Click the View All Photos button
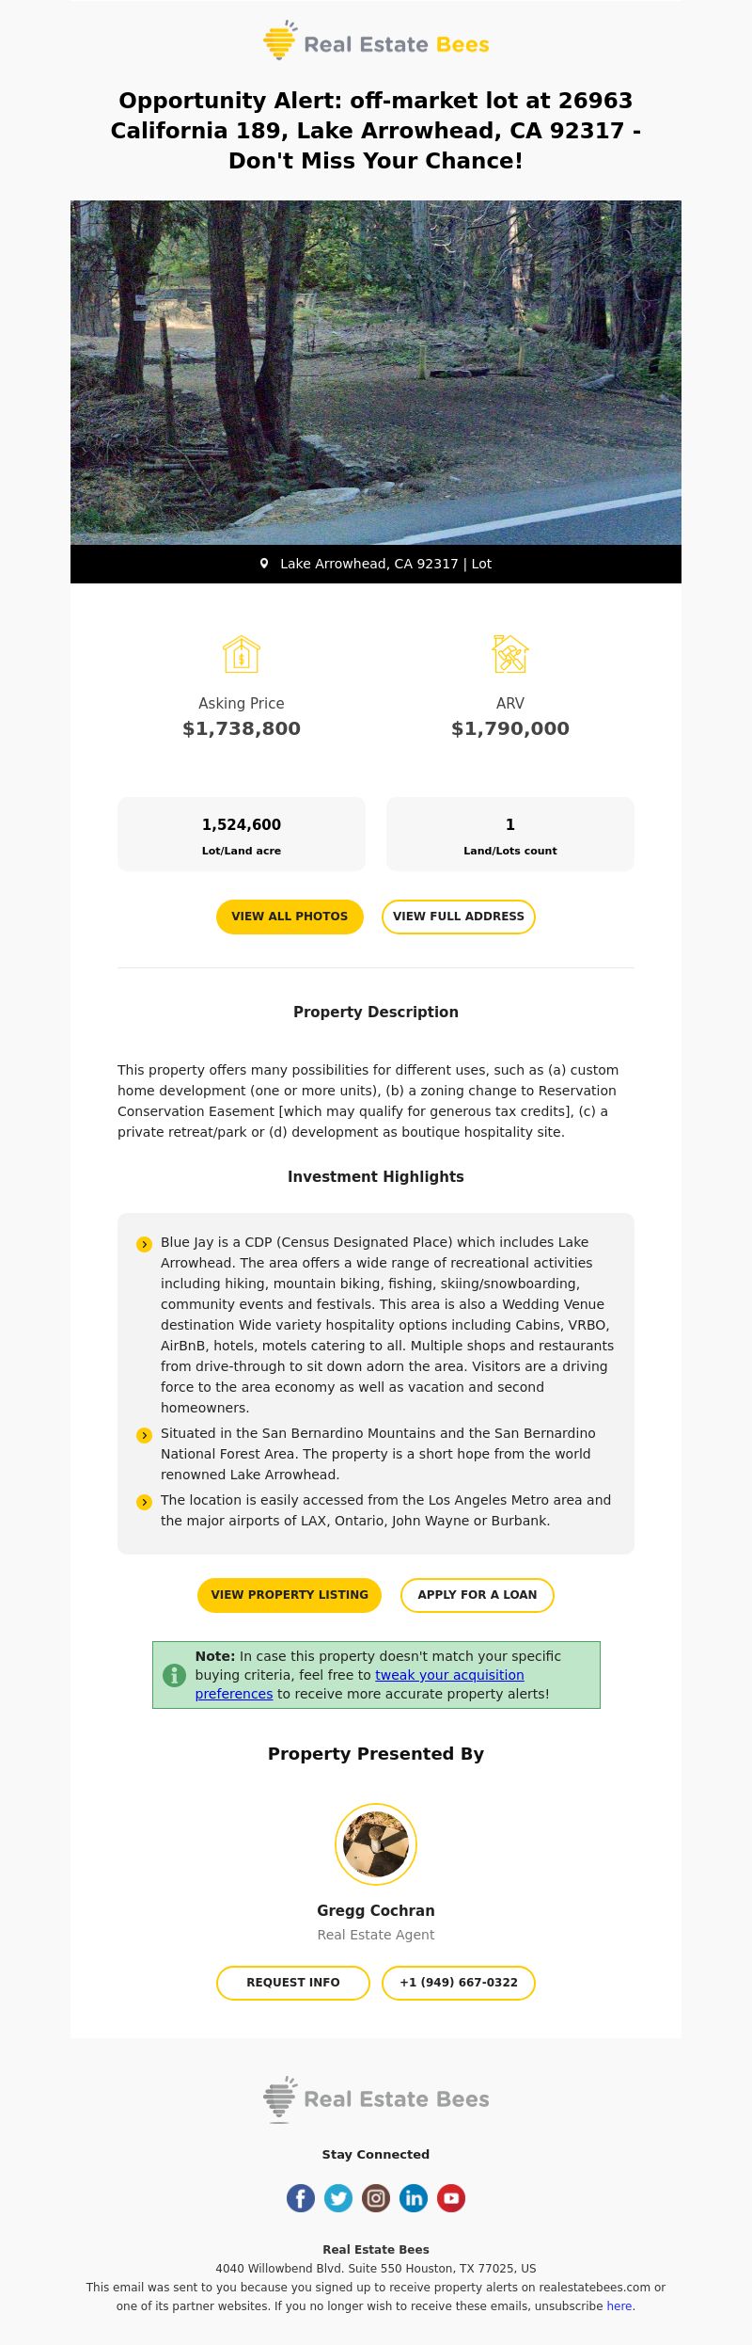 290,917
